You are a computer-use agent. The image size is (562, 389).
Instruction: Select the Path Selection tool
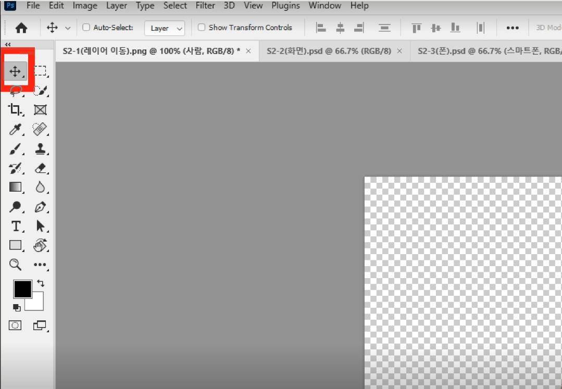coord(40,226)
